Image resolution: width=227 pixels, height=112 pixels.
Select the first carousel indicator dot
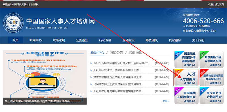tap(71, 95)
